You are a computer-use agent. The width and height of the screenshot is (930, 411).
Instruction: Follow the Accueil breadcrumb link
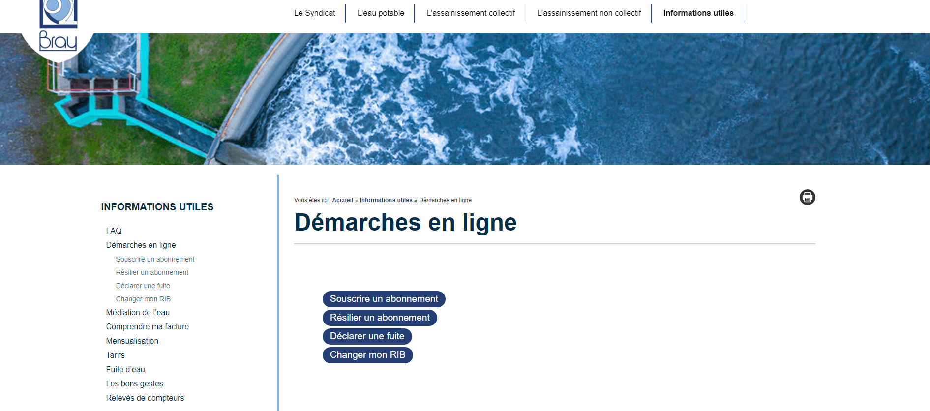tap(342, 200)
